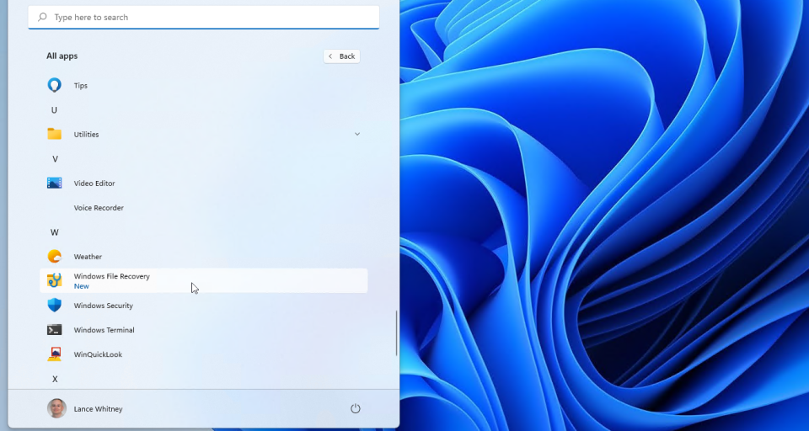Select the letter X section header

coord(55,379)
